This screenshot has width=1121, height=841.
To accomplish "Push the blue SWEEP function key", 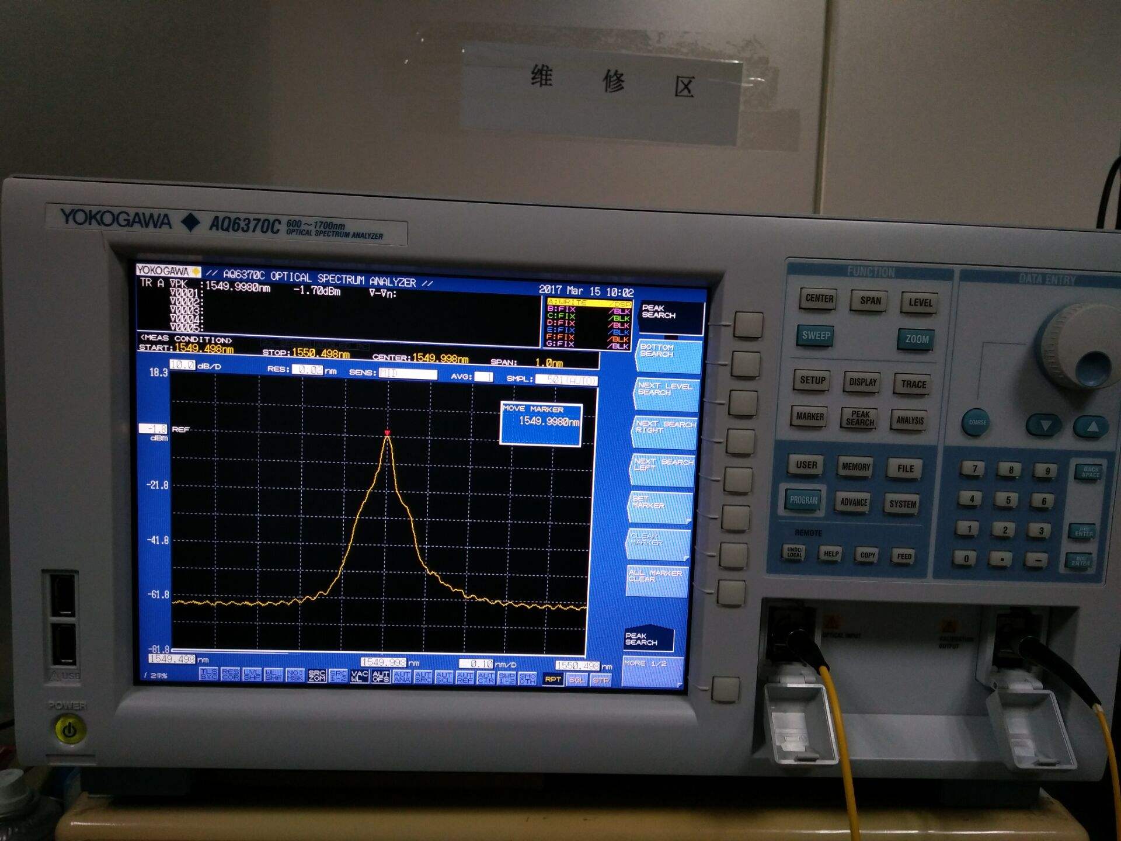I will tap(815, 336).
